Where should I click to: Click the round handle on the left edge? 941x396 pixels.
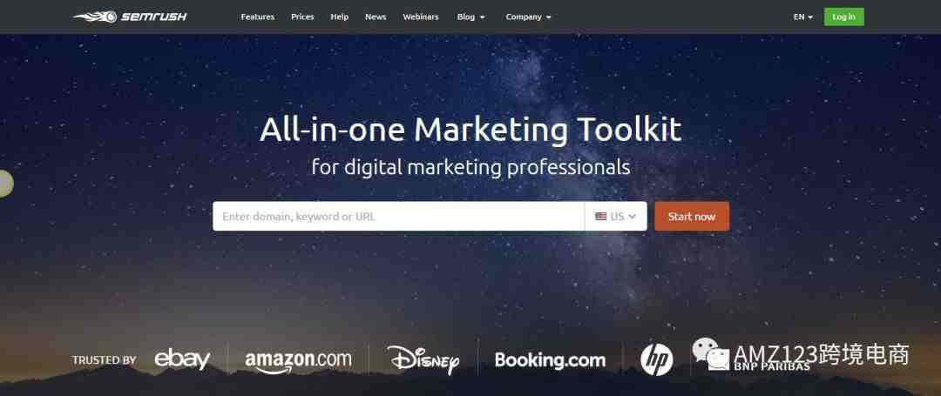(x=5, y=184)
